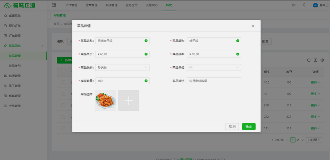
Task: Open table column settings gear icon
Action: point(322,60)
